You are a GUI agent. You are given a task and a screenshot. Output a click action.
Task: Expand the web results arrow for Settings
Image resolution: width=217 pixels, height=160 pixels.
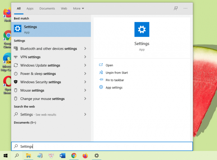pos(85,114)
